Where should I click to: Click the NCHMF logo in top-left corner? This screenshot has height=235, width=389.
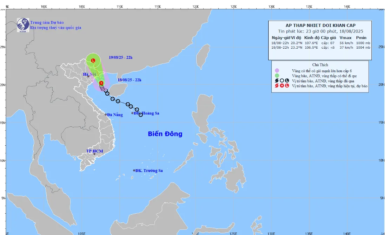pos(23,24)
